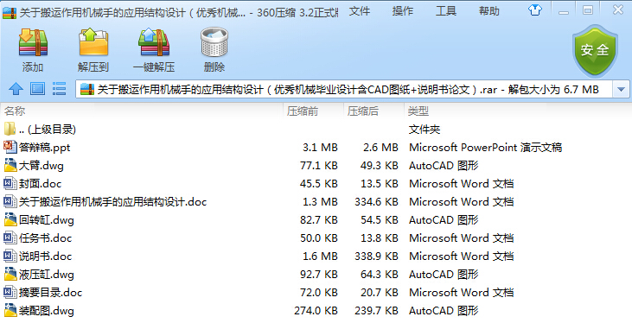Click the Word icon of 关于搬运作用机械手的应用结构设计.doc
This screenshot has width=632, height=323.
pos(10,201)
